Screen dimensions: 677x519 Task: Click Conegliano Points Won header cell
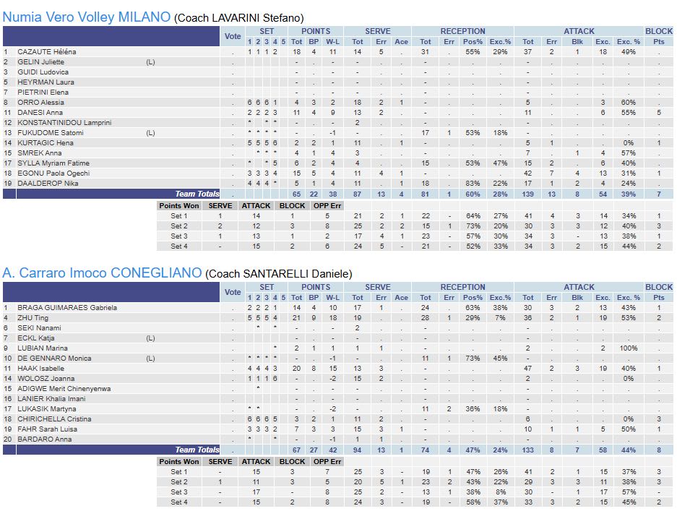click(x=179, y=462)
